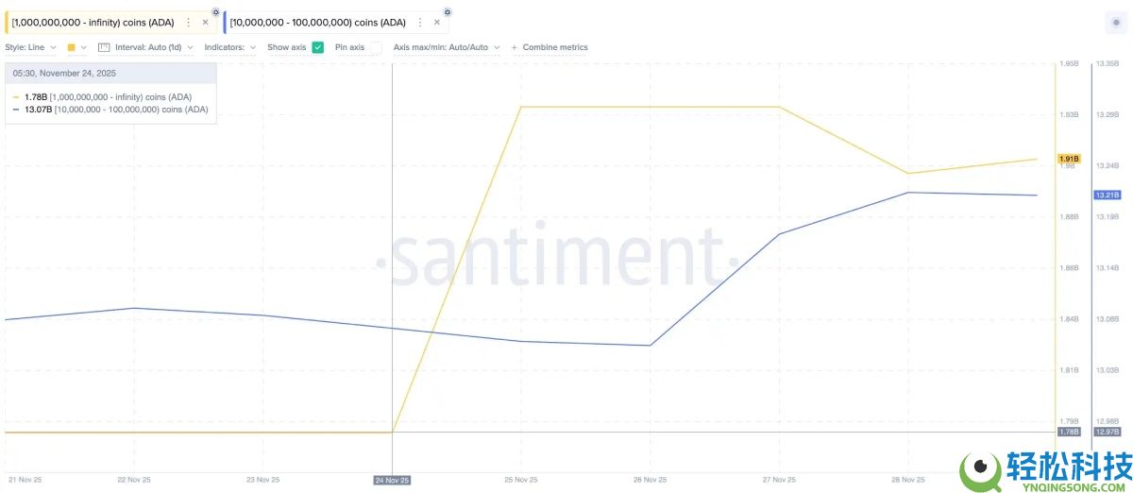Remove the 10,000,000-100,000,000 coins metric

tap(436, 22)
